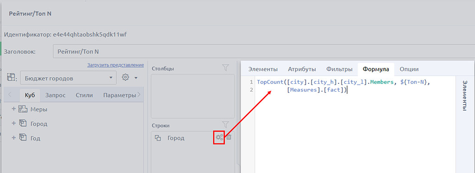
Task: Click the Город hierarchy icon in Строки
Action: [158, 138]
